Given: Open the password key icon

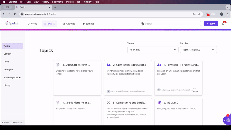Looking at the screenshot, I should [194, 14].
